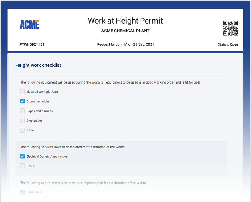This screenshot has height=202, width=251.
Task: Open the Status: Open indicator
Action: [228, 44]
